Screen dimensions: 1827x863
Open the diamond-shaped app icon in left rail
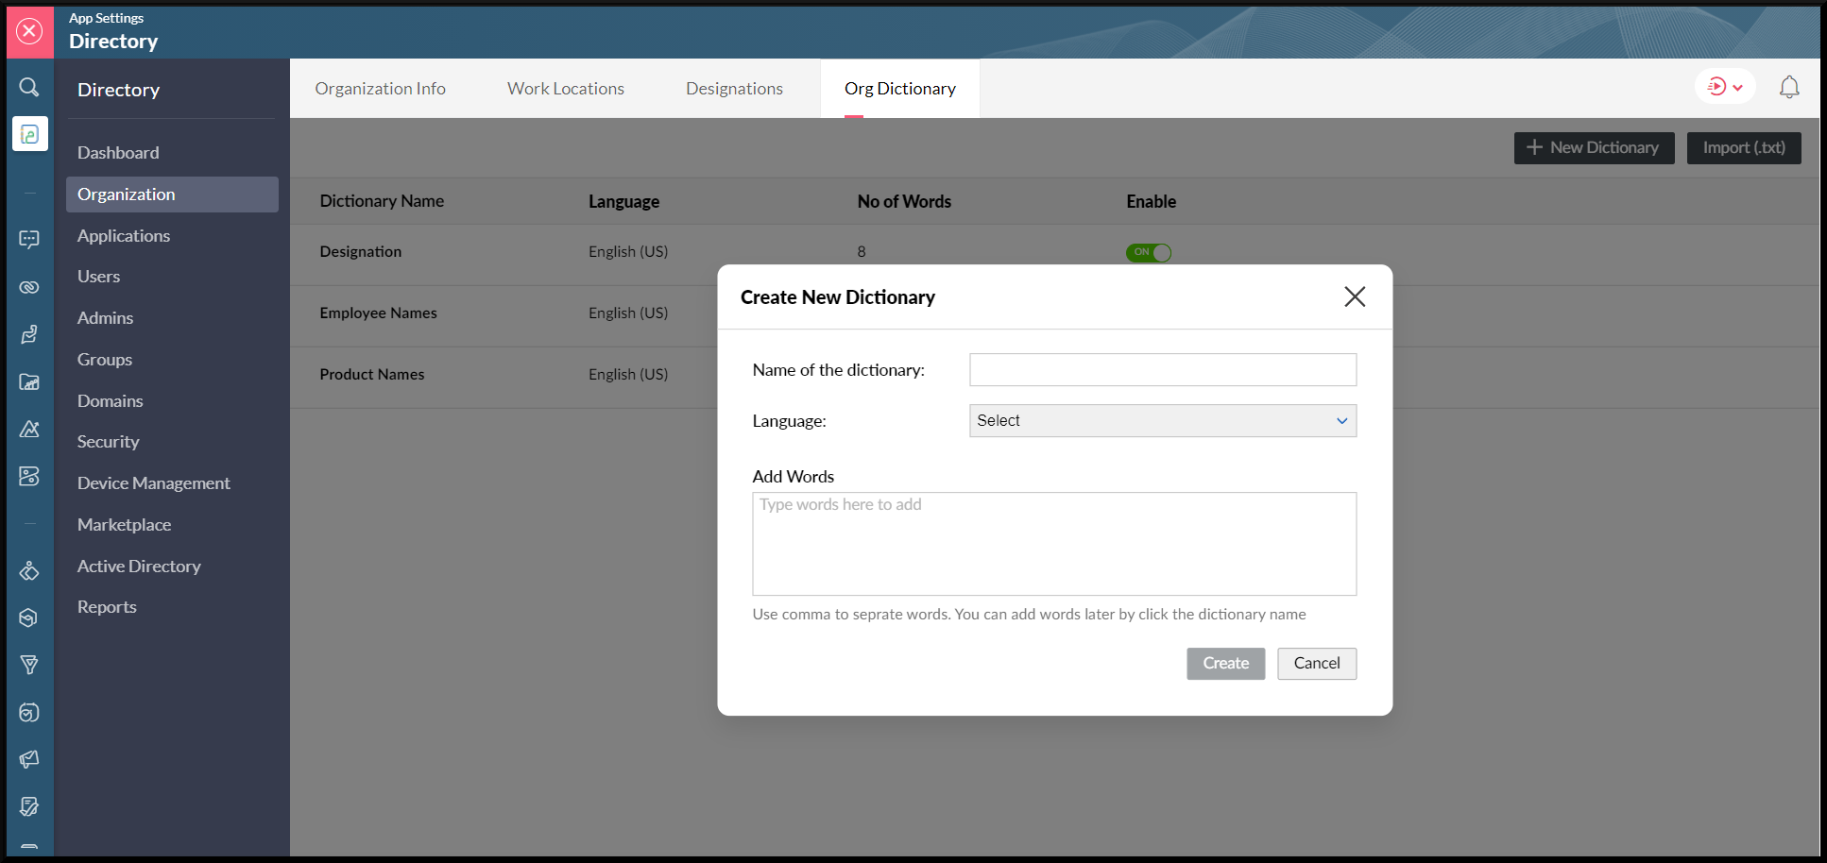tap(29, 571)
